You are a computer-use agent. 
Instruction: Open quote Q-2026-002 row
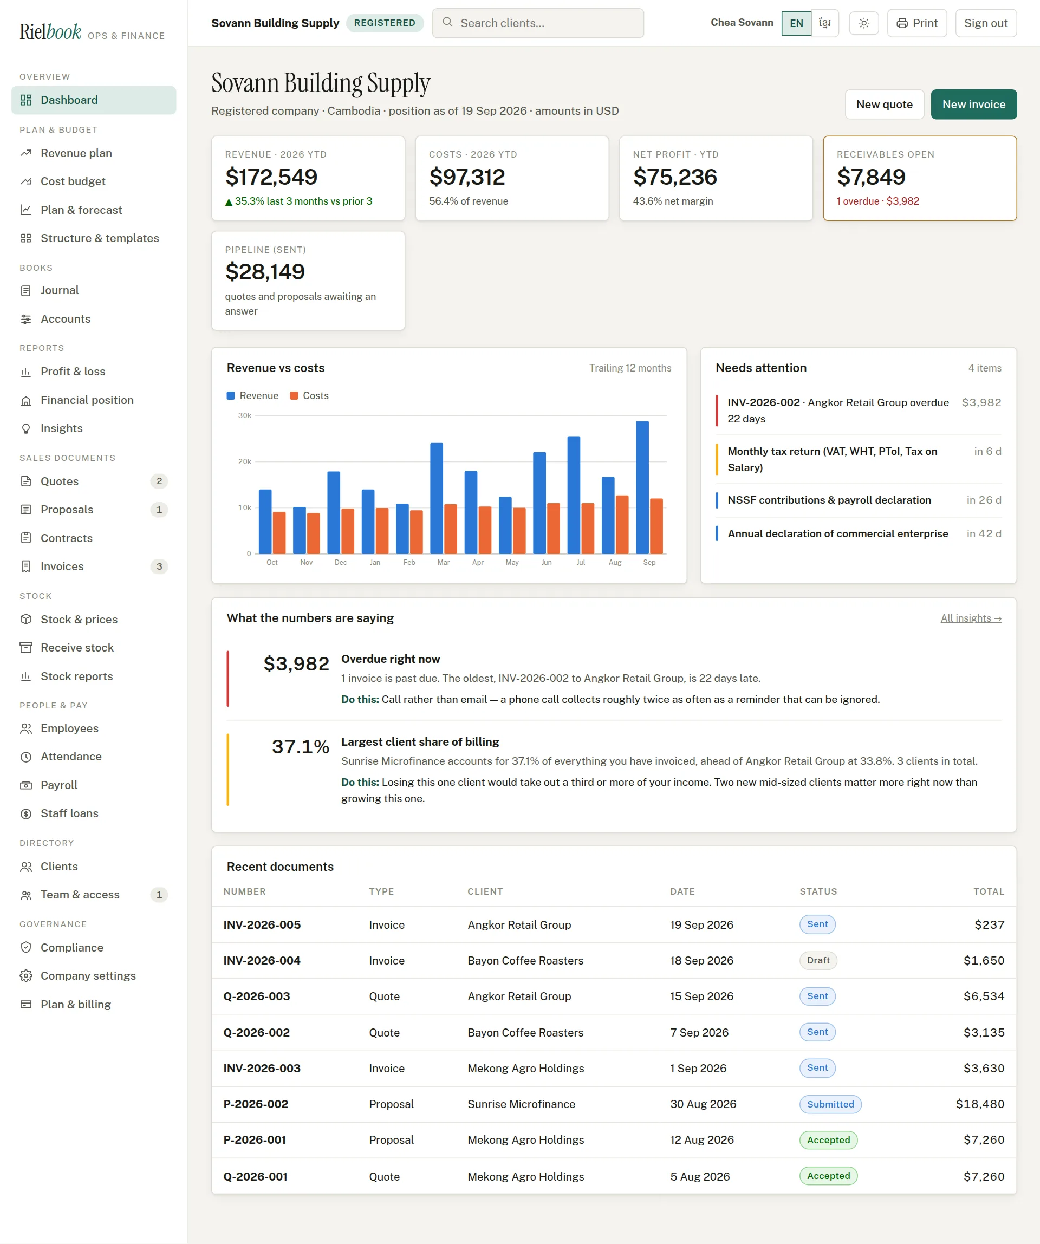click(614, 1032)
